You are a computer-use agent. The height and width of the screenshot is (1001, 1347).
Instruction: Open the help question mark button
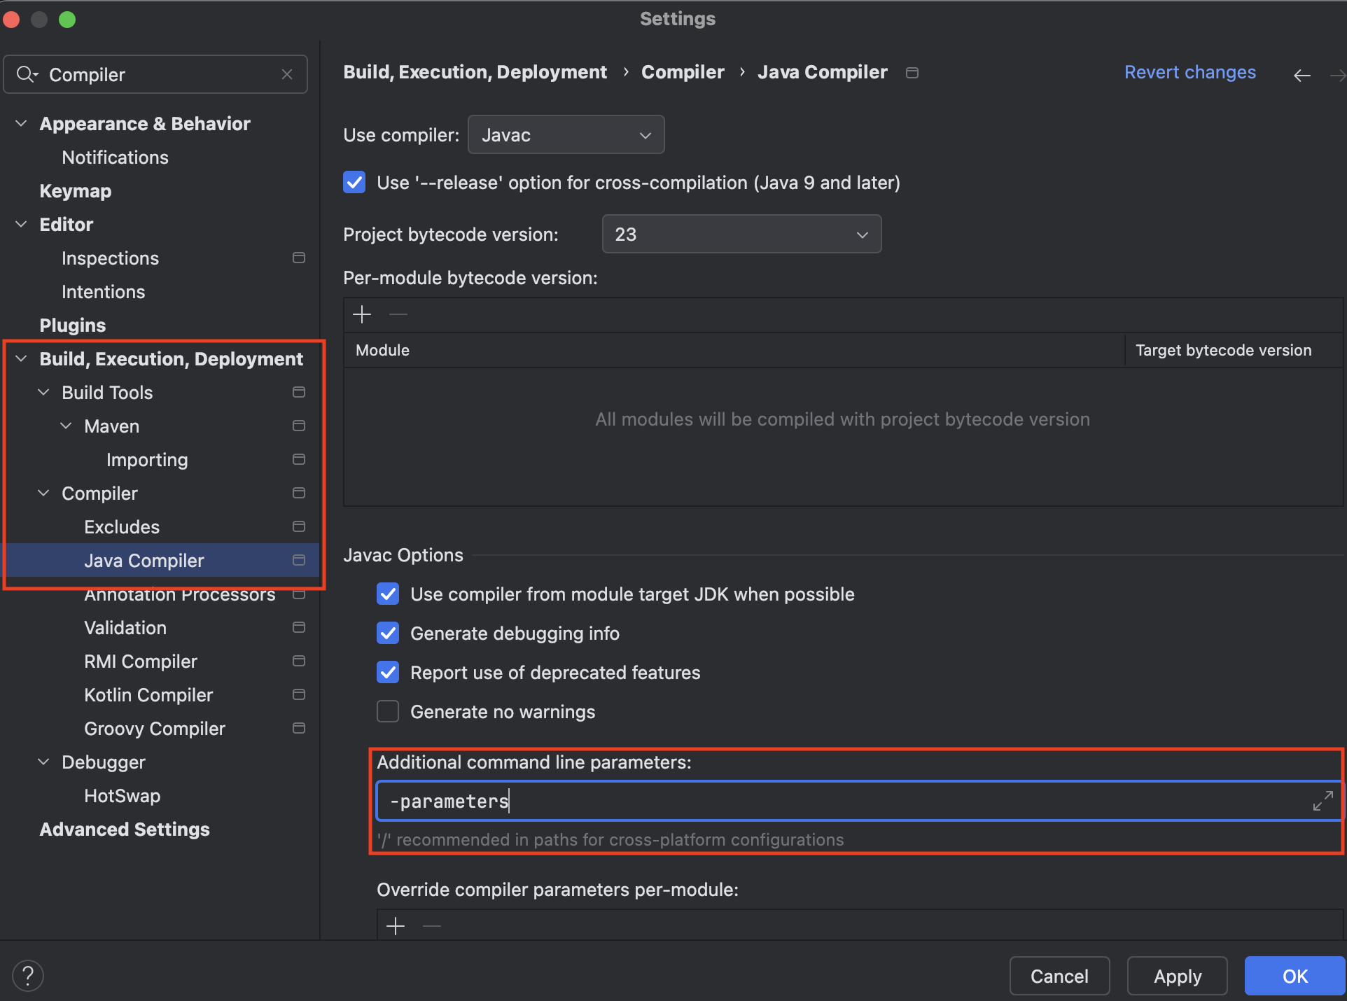coord(28,975)
